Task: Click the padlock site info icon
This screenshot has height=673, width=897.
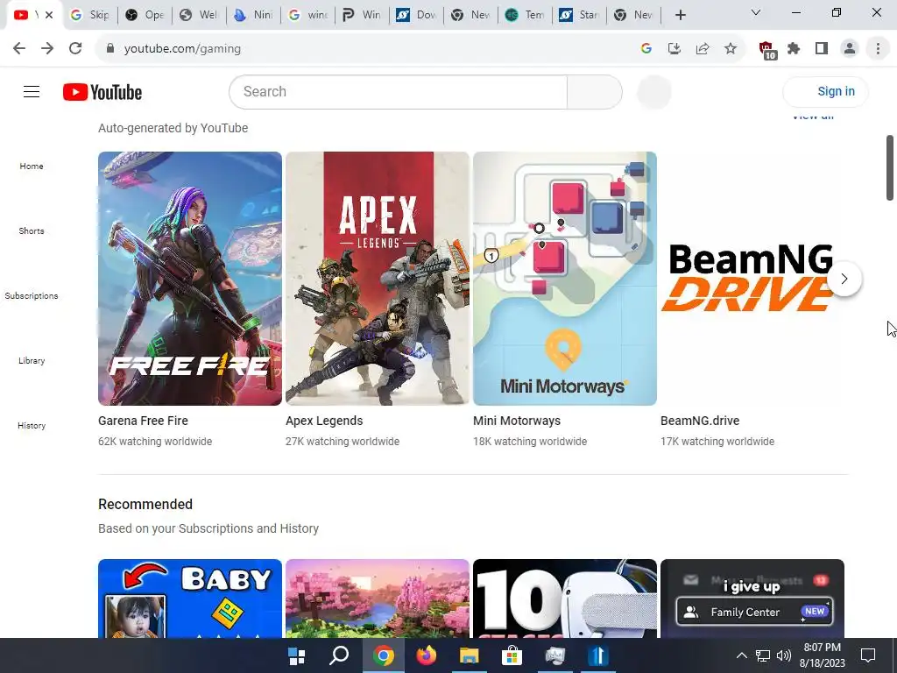Action: click(x=110, y=49)
